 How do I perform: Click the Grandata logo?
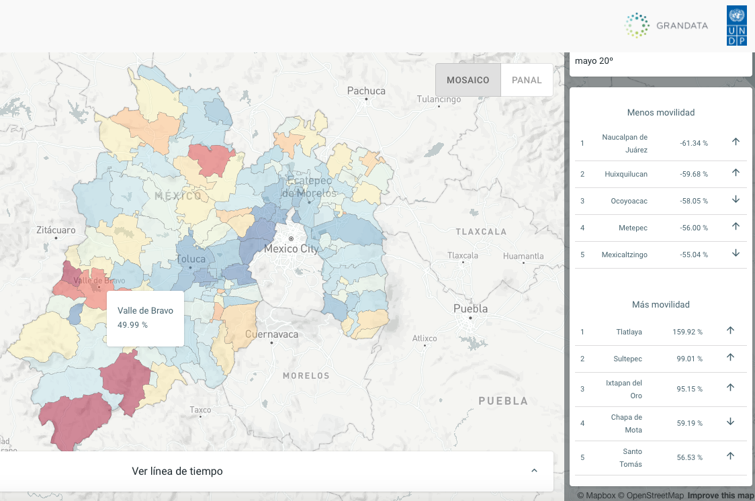click(666, 26)
